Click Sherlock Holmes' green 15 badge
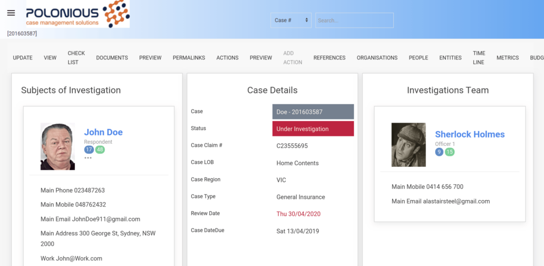The height and width of the screenshot is (266, 544). click(450, 152)
